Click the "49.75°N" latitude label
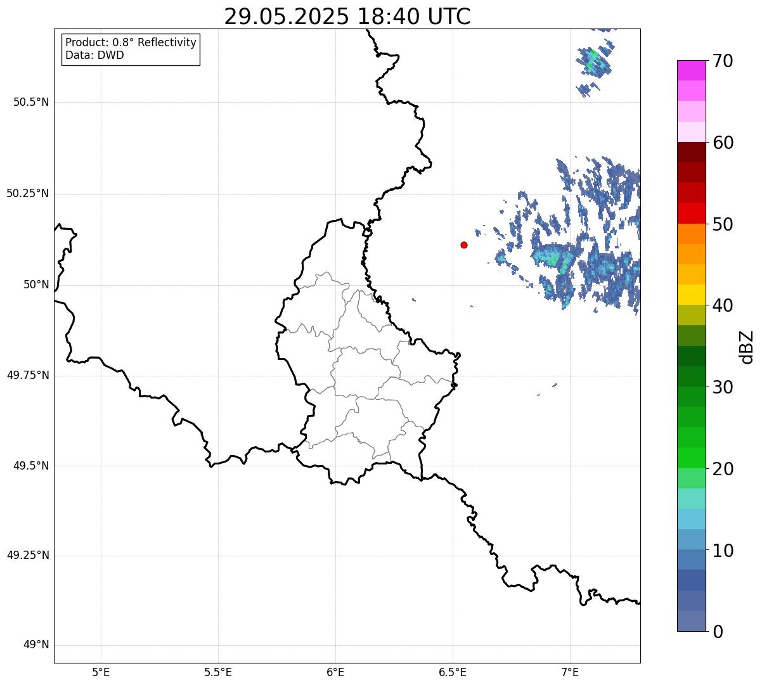This screenshot has height=685, width=762. 27,375
